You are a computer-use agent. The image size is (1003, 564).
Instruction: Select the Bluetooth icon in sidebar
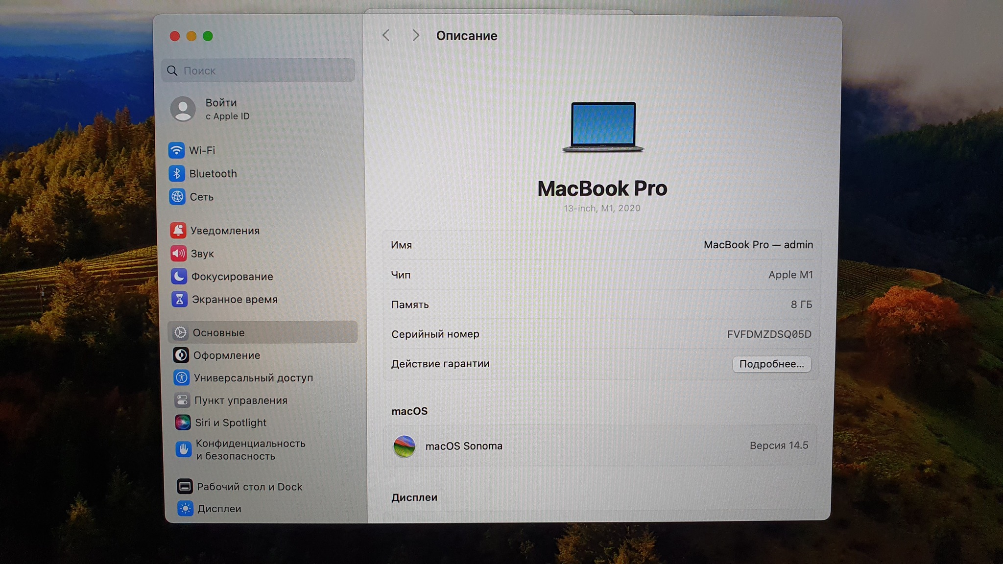(x=176, y=174)
